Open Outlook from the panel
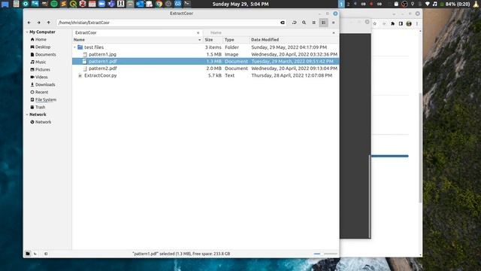Viewport: 481px width, 271px height. pyautogui.click(x=140, y=4)
